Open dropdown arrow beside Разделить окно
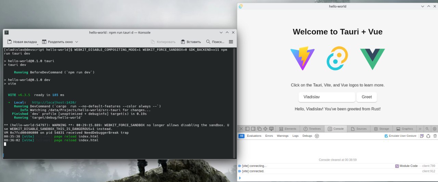The image size is (438, 182). 77,42
